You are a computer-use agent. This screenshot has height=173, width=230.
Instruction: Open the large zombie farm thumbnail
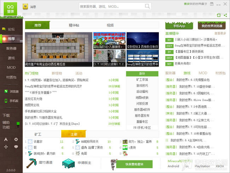tap(58, 49)
